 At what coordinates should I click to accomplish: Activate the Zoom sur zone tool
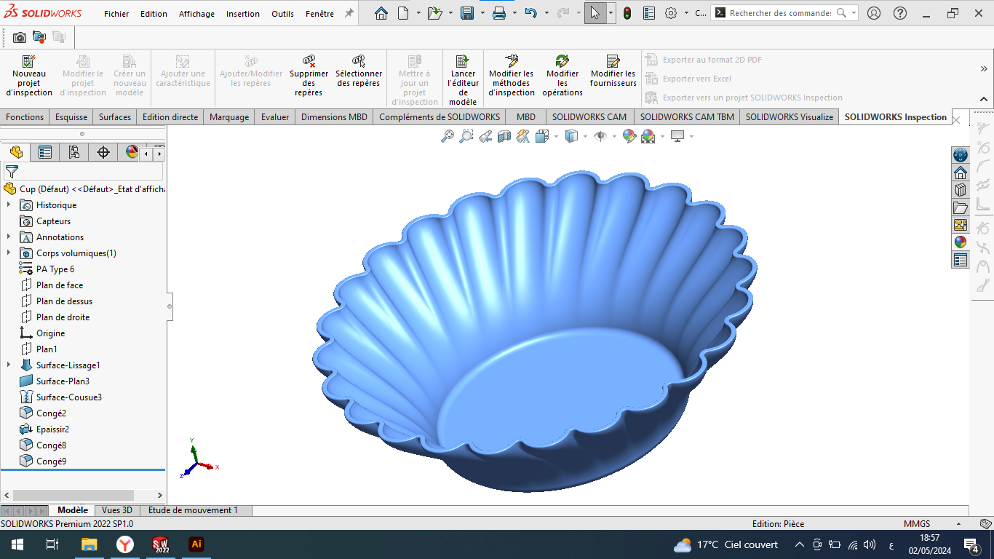466,136
